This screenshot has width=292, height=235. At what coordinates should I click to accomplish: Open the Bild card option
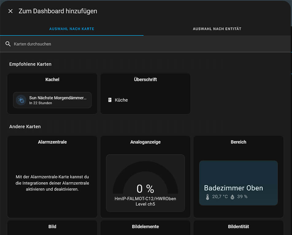click(x=52, y=227)
